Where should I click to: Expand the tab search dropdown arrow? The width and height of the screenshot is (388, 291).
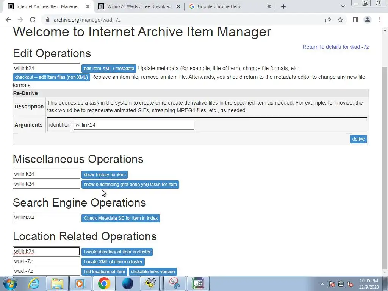tap(343, 6)
